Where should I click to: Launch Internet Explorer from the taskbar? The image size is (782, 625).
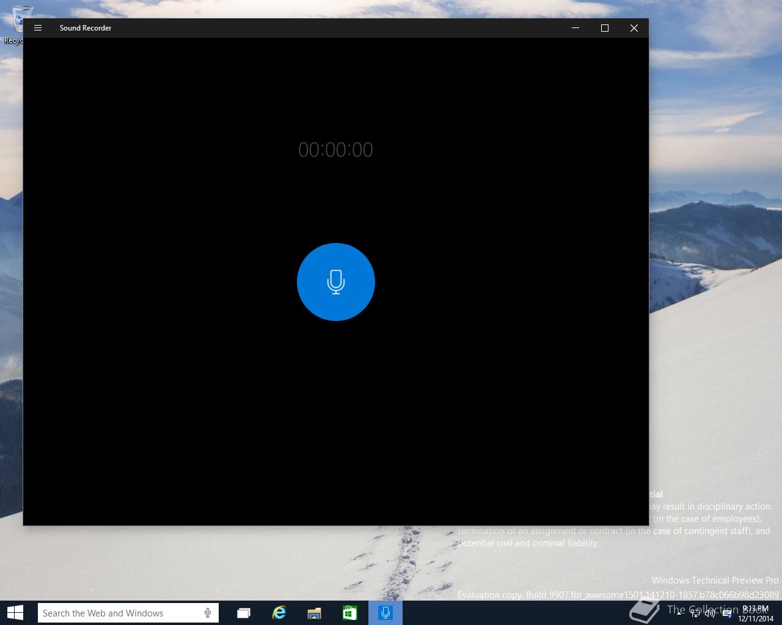tap(279, 613)
